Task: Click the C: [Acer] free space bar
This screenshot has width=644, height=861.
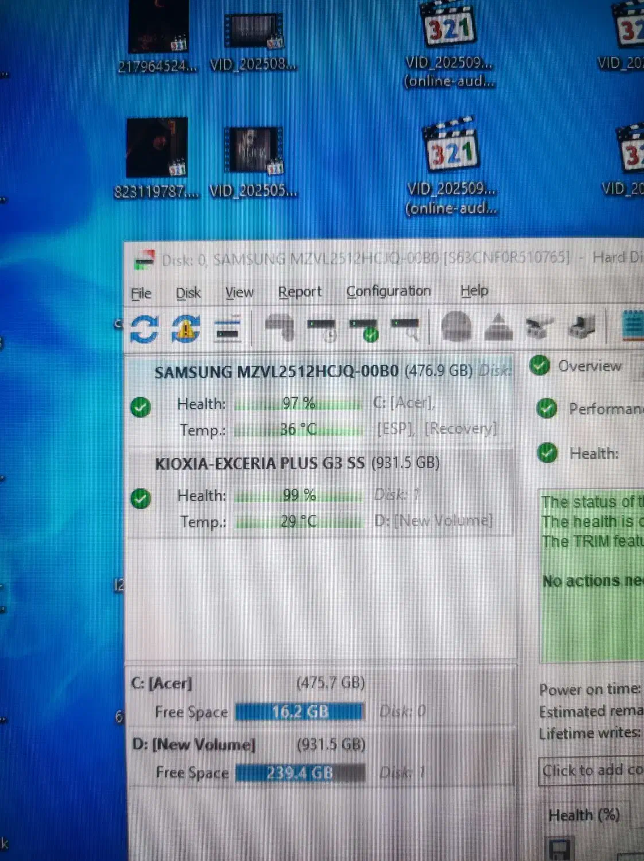Action: click(x=300, y=712)
